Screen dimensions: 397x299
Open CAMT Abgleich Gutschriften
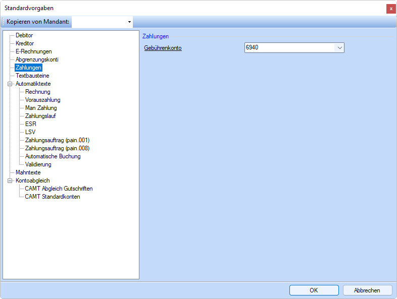[x=59, y=189]
